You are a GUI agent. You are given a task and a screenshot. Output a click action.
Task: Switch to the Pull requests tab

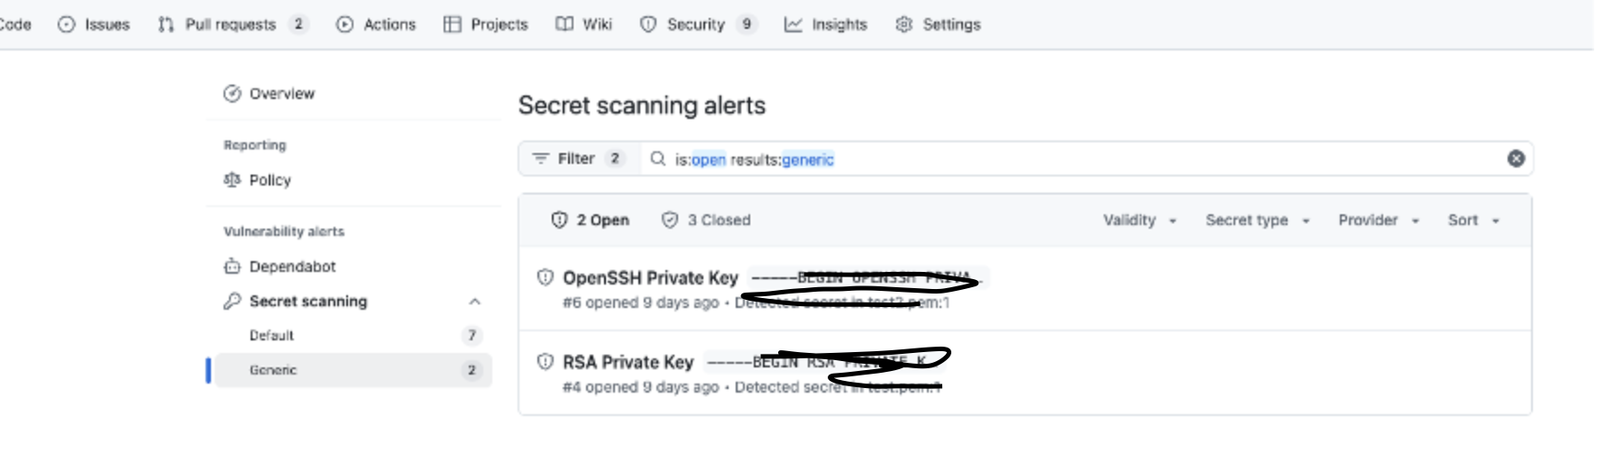coord(233,24)
